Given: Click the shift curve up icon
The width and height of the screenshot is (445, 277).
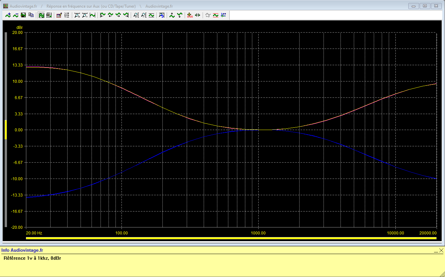Looking at the screenshot, I should [172, 15].
